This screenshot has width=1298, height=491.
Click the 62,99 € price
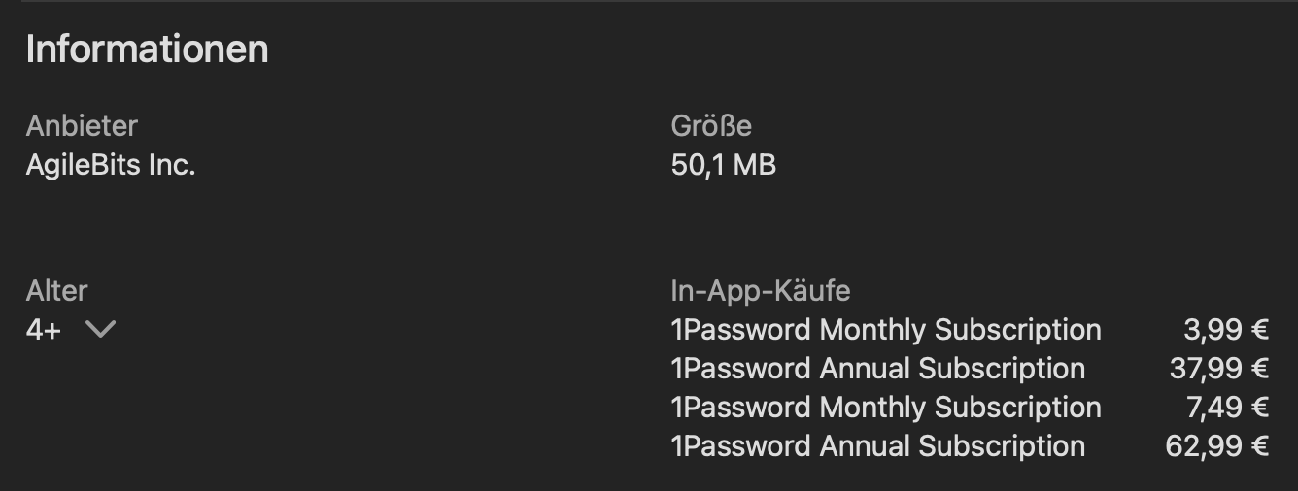tap(1216, 446)
